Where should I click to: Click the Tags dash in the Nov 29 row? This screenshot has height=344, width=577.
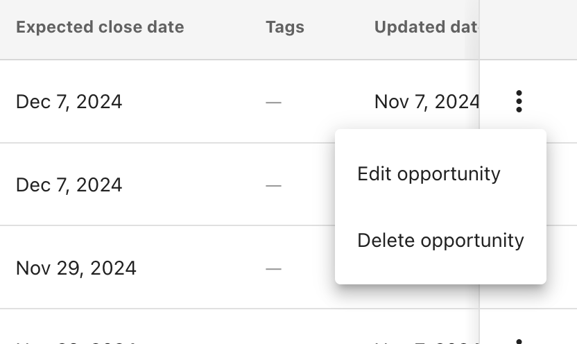coord(274,268)
